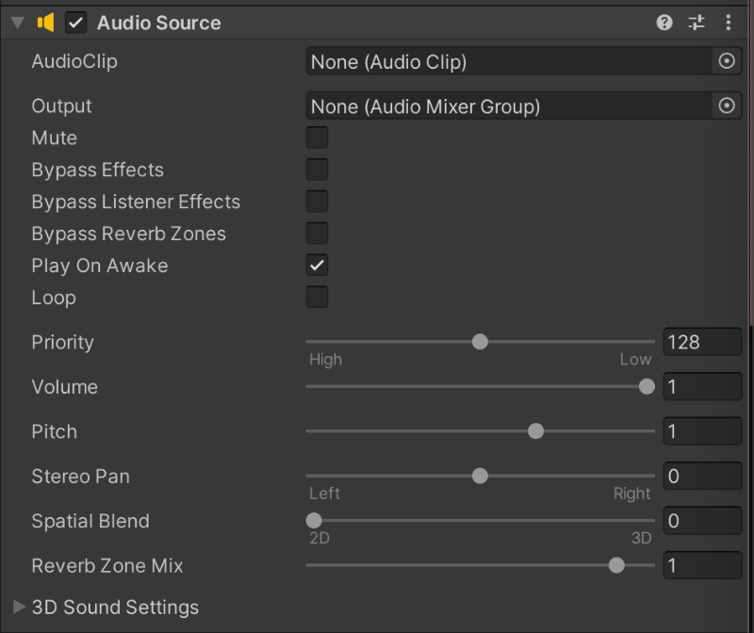
Task: Toggle Bypass Effects checkbox
Action: pyautogui.click(x=317, y=170)
